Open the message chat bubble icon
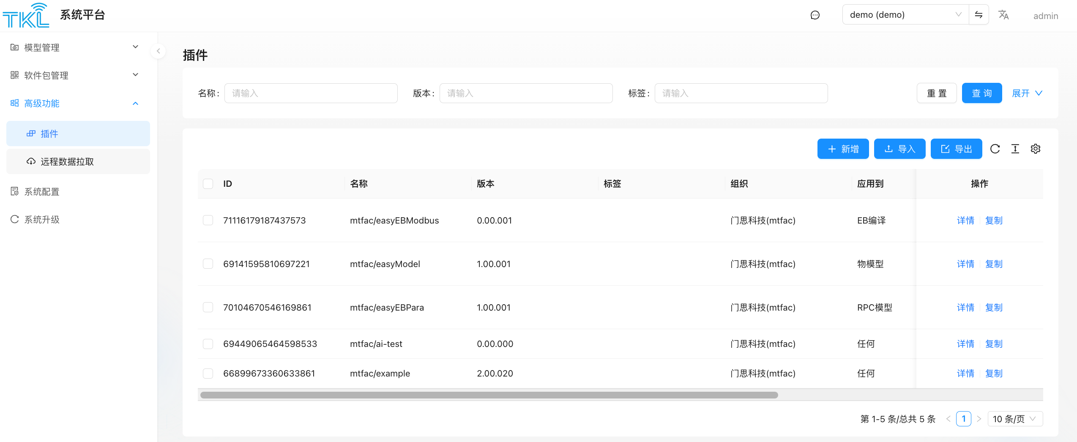The image size is (1077, 442). tap(815, 15)
